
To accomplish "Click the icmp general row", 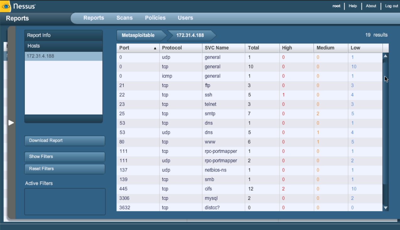I will [249, 76].
